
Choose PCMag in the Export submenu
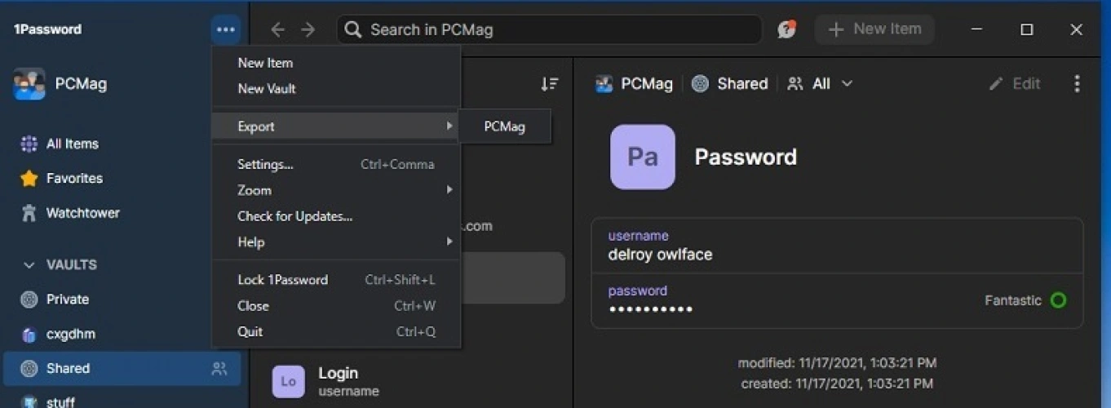tap(504, 126)
